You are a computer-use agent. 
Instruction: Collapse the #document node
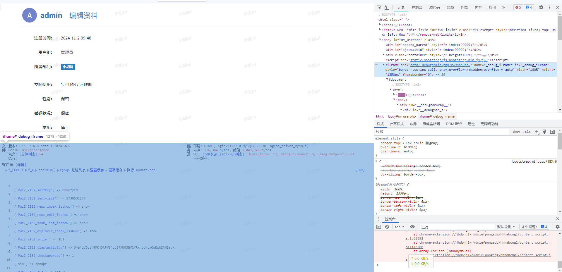pos(387,79)
